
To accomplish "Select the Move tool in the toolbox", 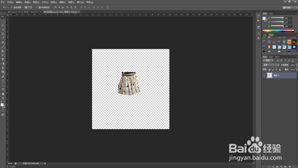I will click(x=3, y=17).
